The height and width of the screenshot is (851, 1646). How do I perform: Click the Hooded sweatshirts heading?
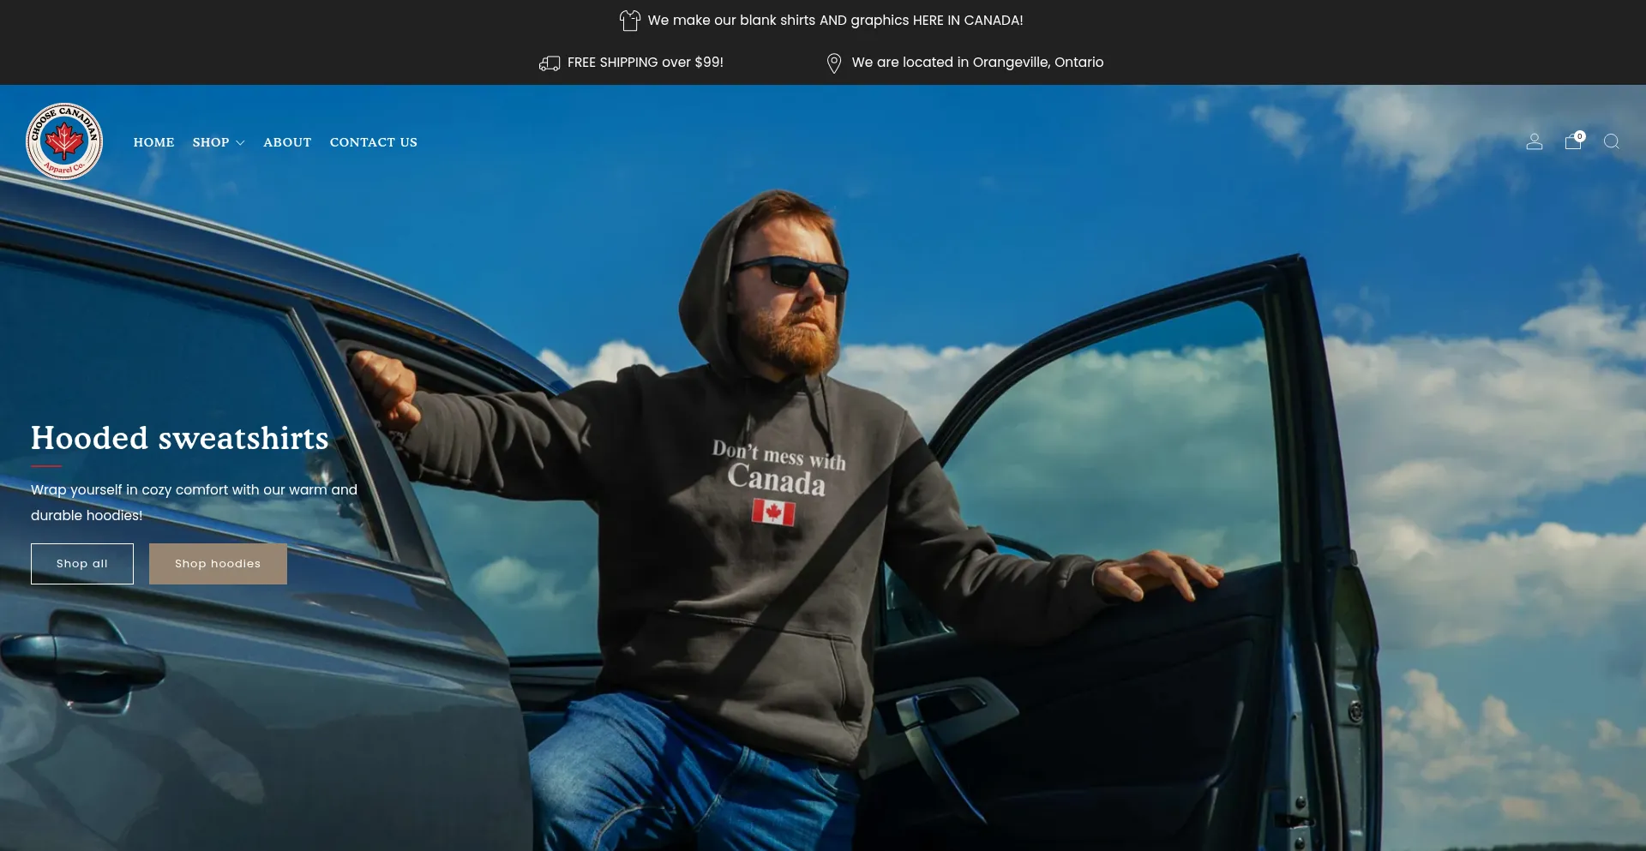[180, 438]
